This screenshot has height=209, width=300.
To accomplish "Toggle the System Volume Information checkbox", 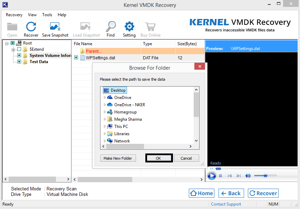I will click(19, 56).
